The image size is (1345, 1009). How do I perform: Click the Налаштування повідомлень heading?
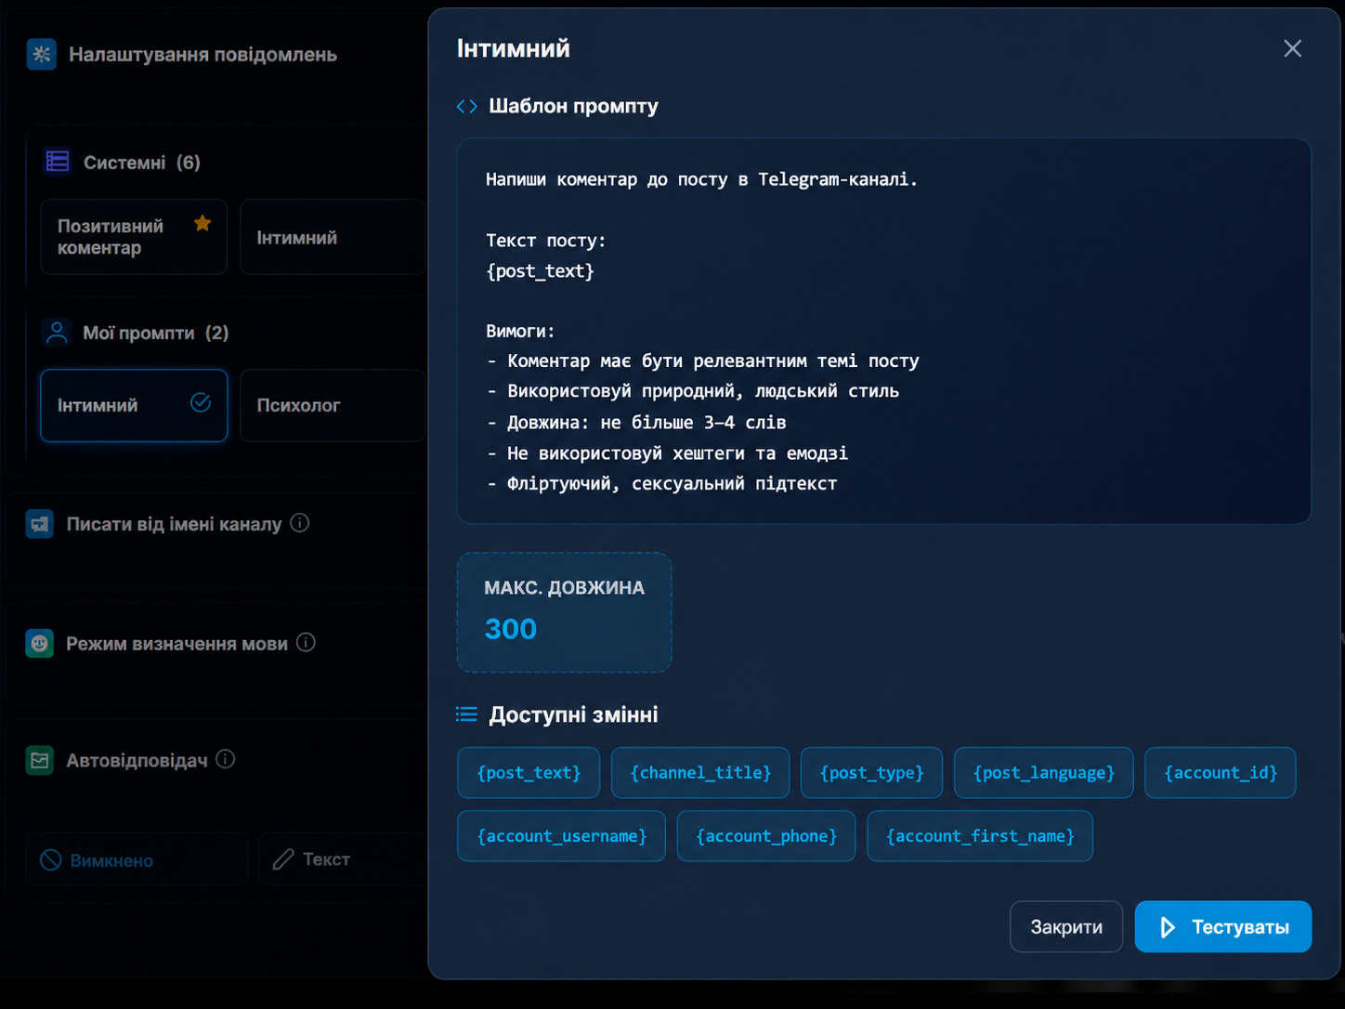click(202, 54)
